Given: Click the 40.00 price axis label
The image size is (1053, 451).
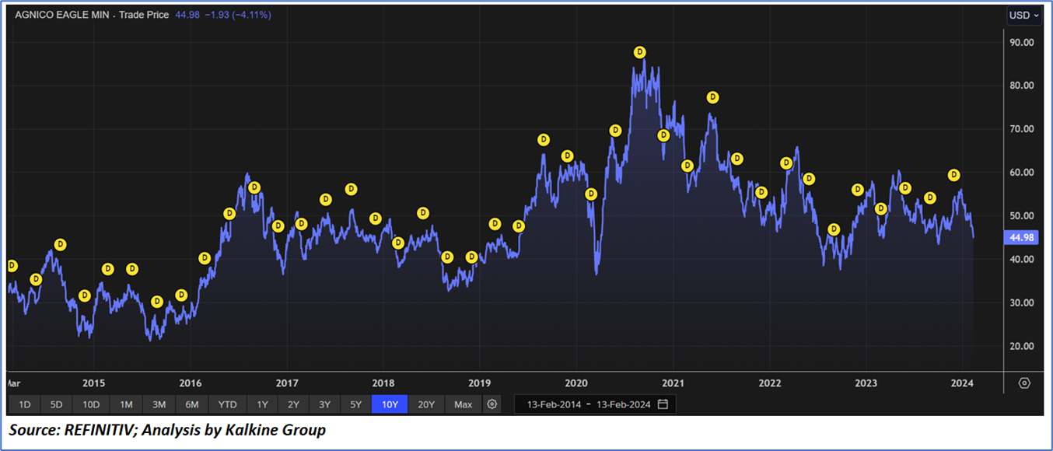Looking at the screenshot, I should click(x=1021, y=260).
